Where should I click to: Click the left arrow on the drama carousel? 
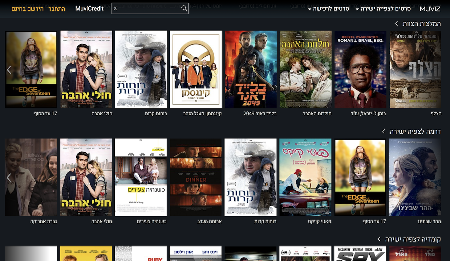(9, 177)
